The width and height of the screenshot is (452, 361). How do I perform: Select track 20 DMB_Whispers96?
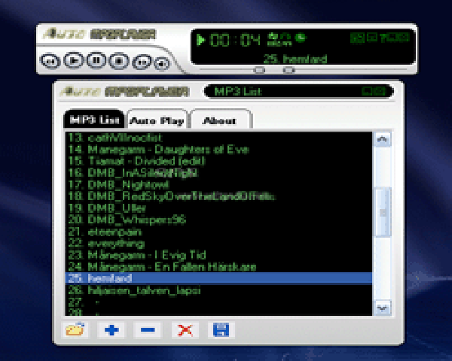point(219,220)
